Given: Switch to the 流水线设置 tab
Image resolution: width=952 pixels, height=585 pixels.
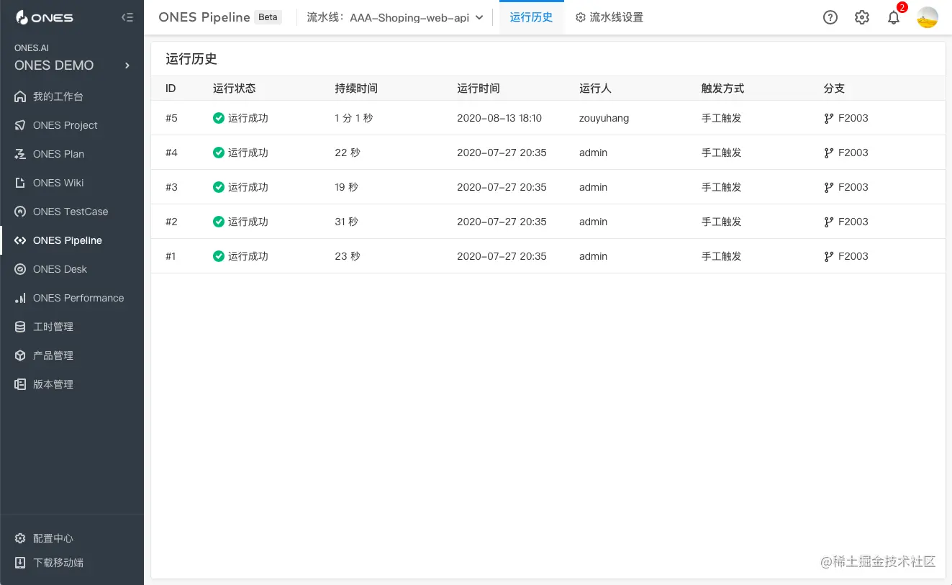Looking at the screenshot, I should click(609, 17).
